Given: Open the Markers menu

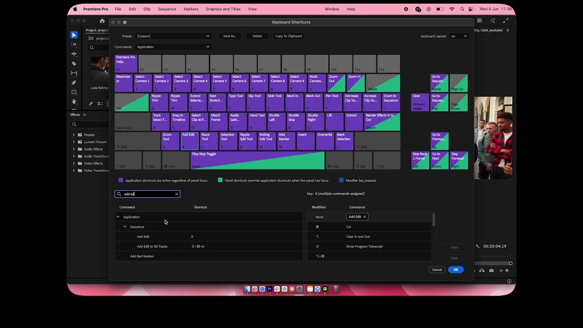Looking at the screenshot, I should pos(191,9).
